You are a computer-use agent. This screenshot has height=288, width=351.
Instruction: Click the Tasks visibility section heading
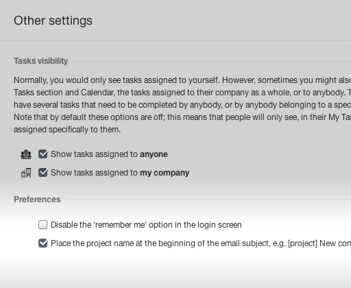coord(41,61)
